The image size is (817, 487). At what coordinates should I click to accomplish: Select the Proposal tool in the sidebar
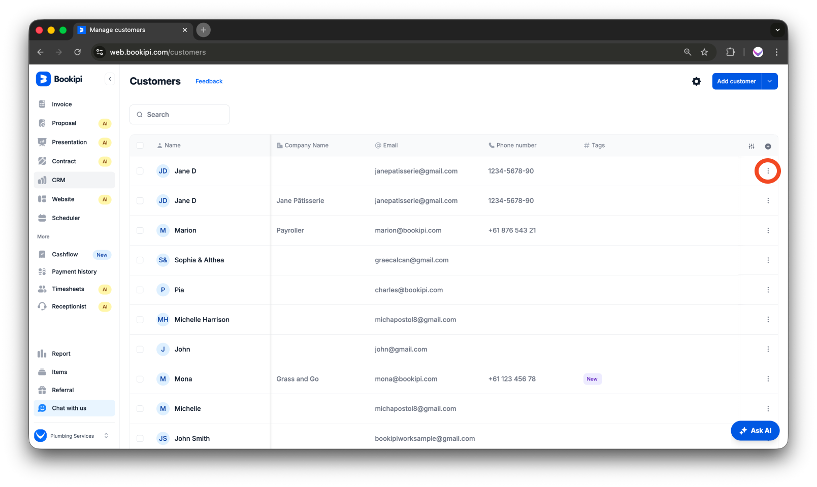64,123
